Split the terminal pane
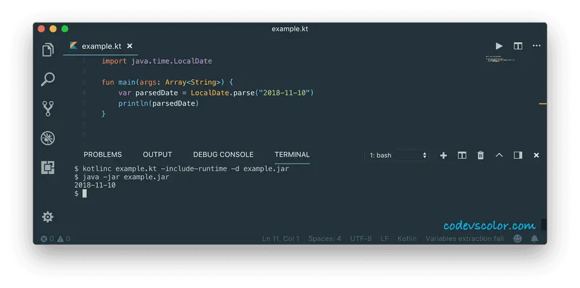This screenshot has height=288, width=580. (x=462, y=155)
